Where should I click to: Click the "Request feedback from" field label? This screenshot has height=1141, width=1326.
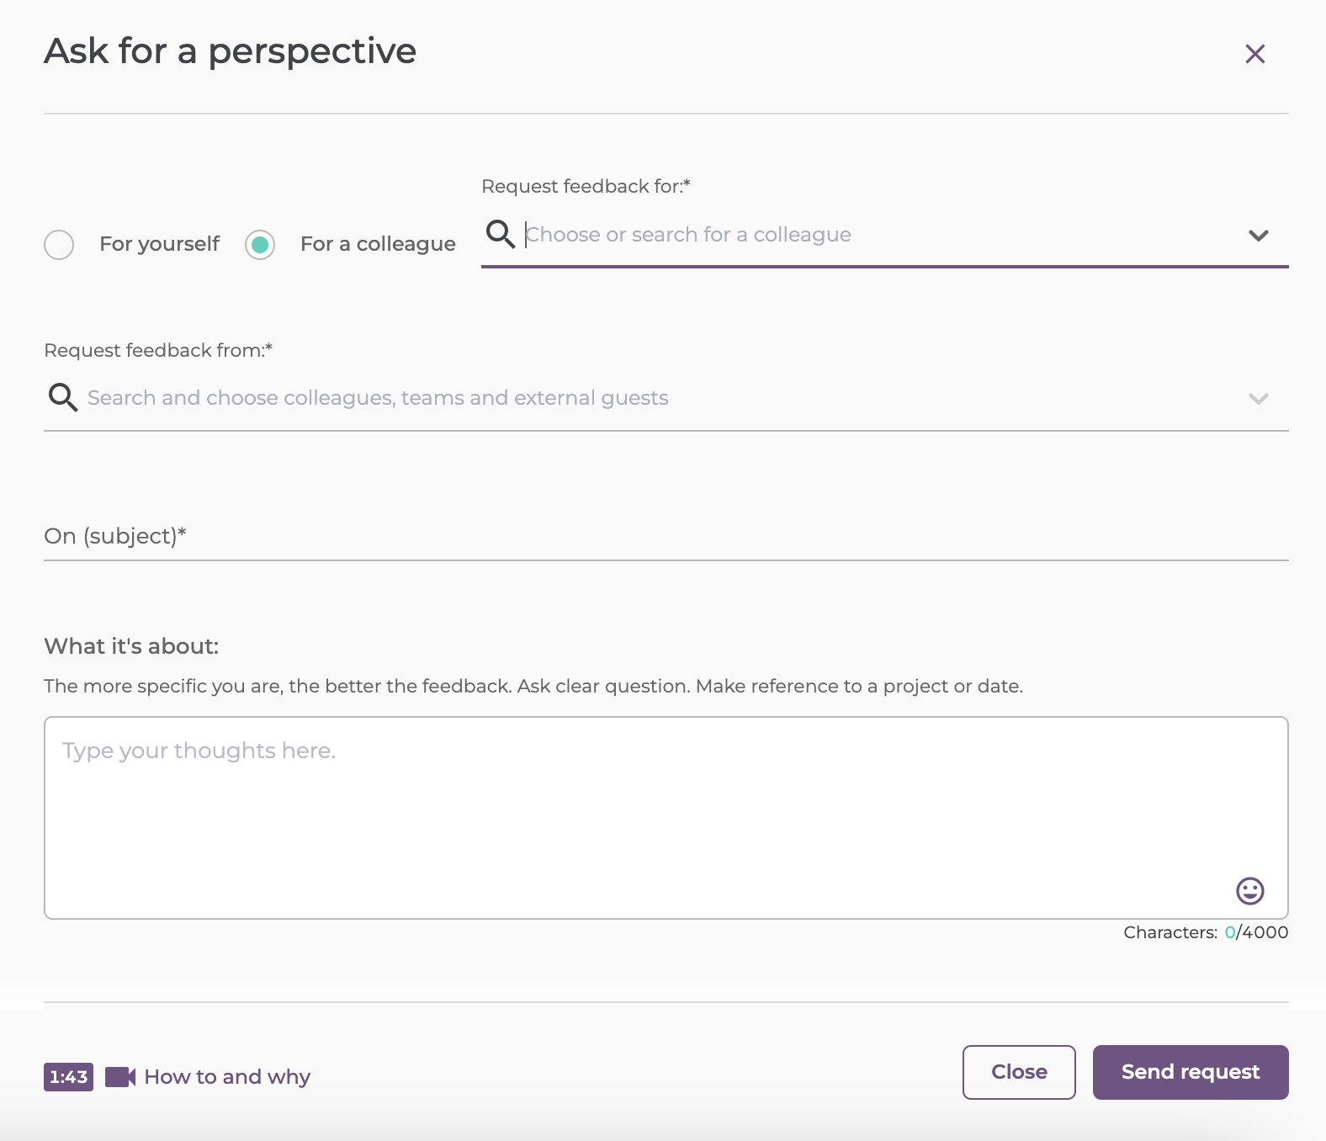[x=158, y=350]
